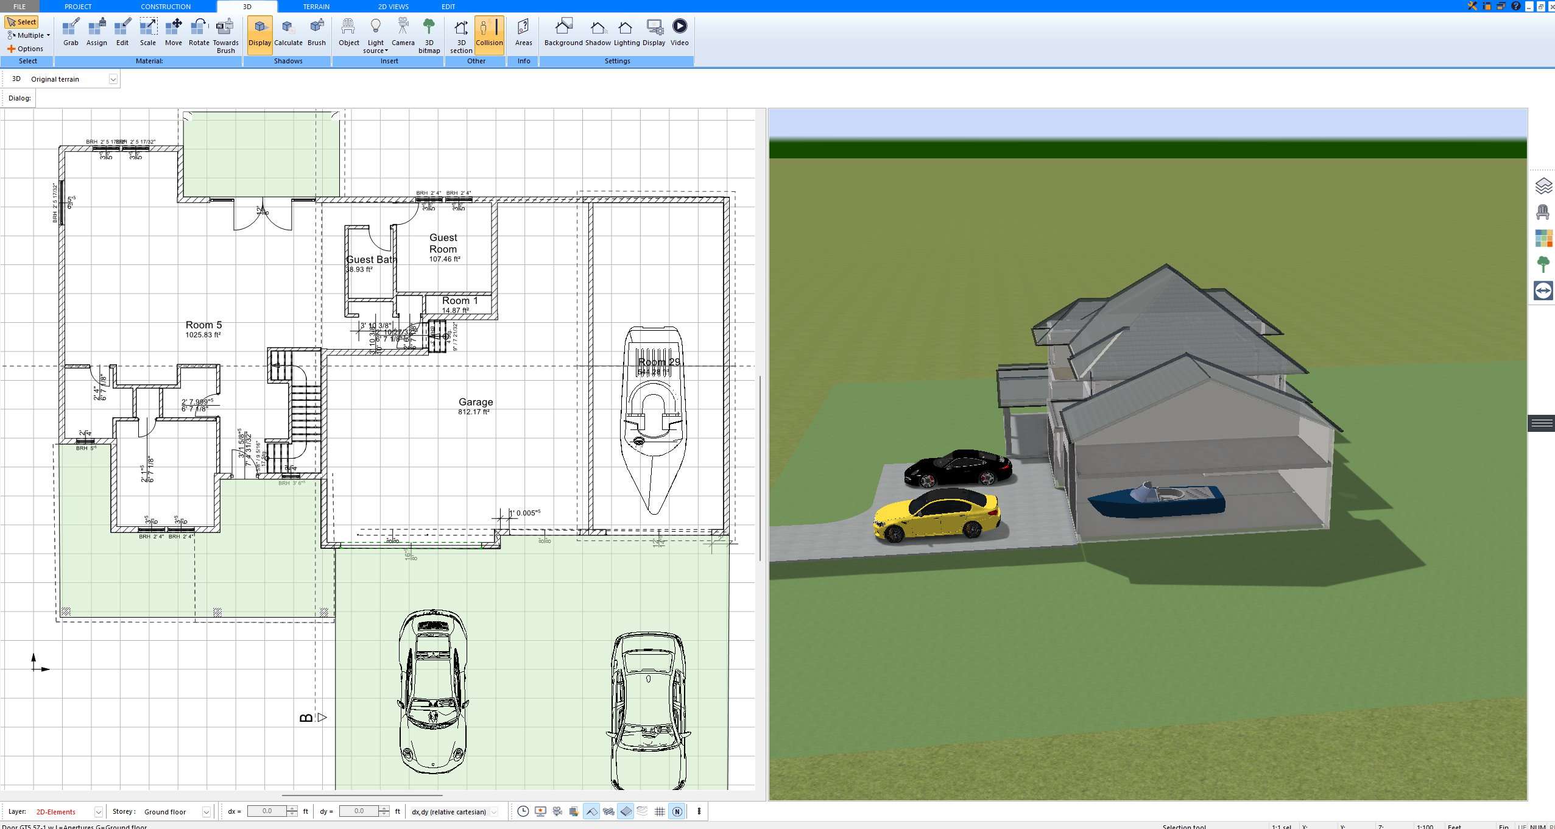Open the materials color palette in the right sidebar

[x=1544, y=238]
